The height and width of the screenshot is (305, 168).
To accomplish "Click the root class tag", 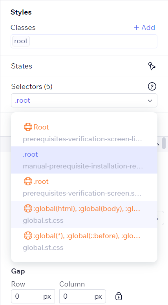I will (x=21, y=41).
